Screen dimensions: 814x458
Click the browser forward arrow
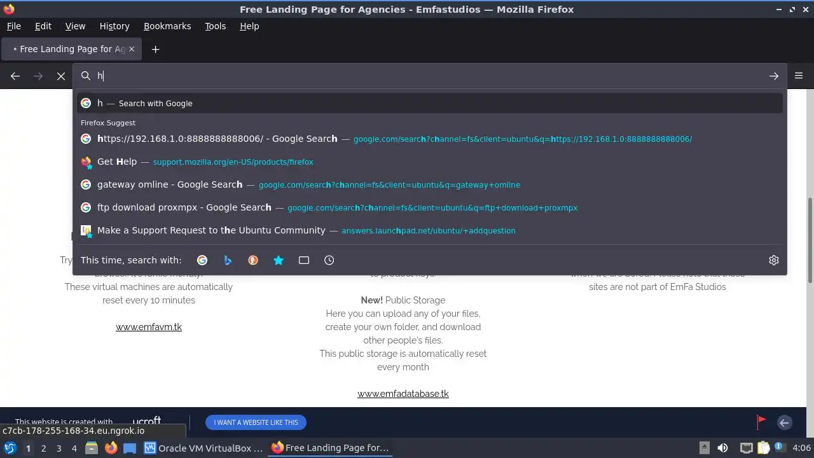38,76
